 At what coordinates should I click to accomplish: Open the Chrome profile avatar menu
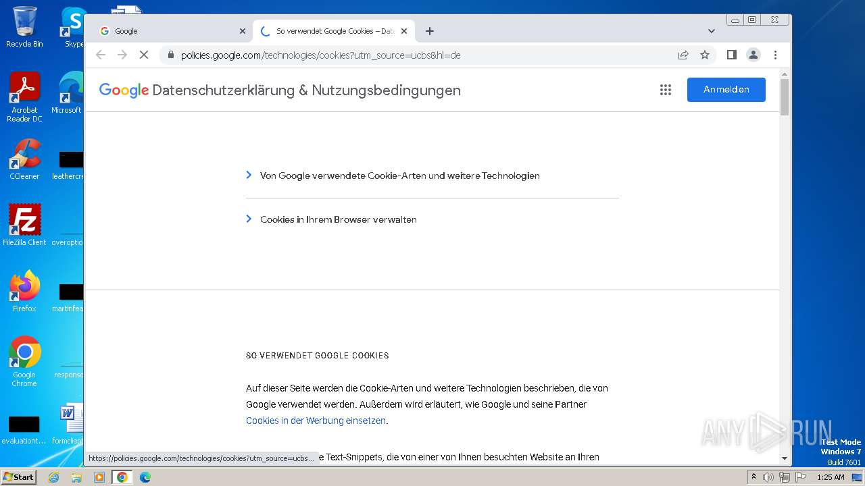(753, 55)
